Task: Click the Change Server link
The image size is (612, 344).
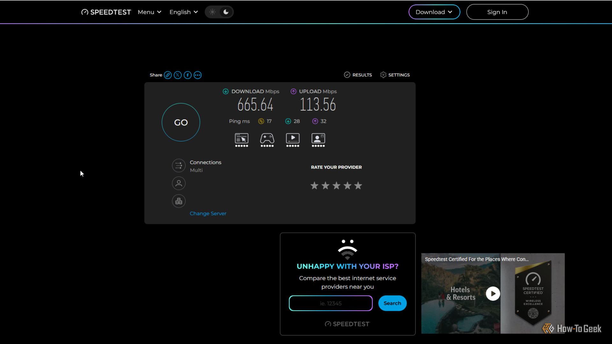Action: 208,214
